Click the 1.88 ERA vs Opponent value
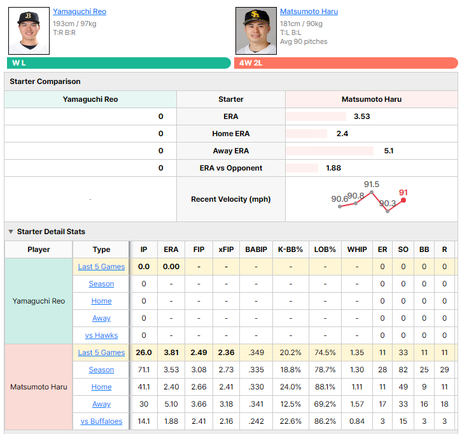462x434 pixels. coord(333,168)
